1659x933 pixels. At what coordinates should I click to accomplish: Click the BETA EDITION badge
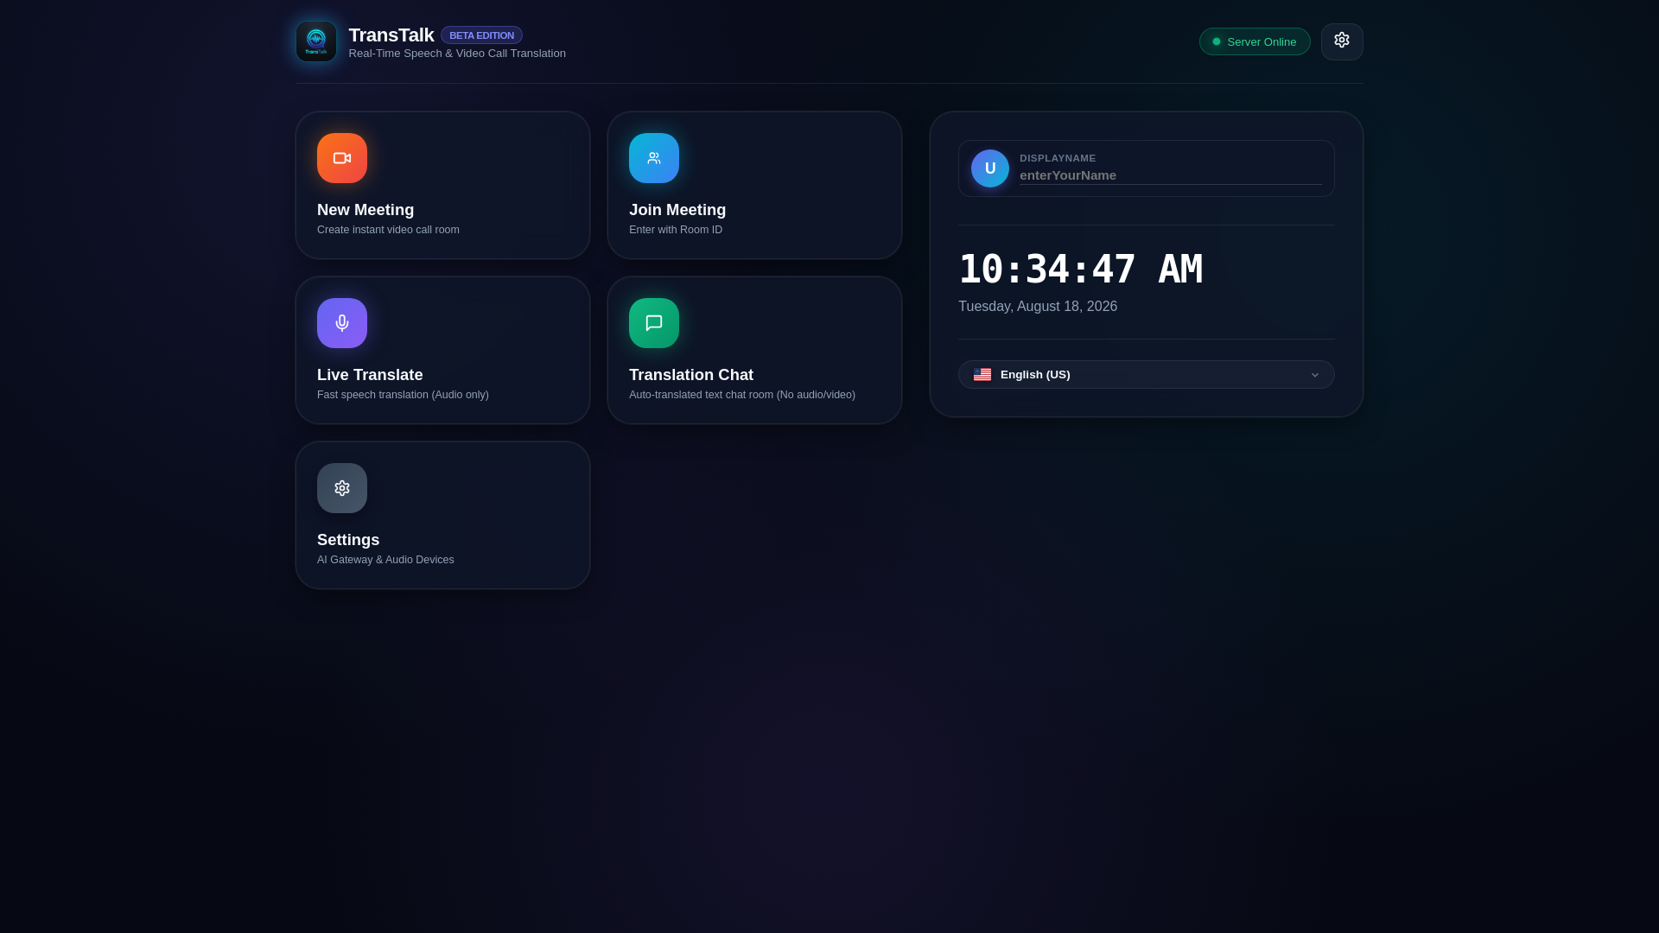point(481,35)
